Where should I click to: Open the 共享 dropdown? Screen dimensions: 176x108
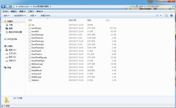33,15
